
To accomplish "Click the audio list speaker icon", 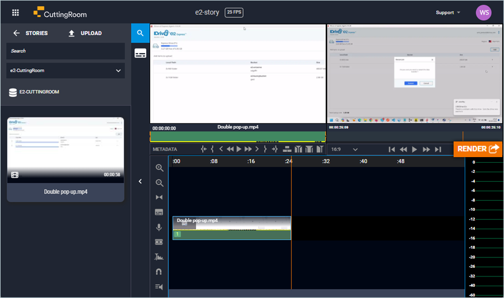I will point(159,287).
